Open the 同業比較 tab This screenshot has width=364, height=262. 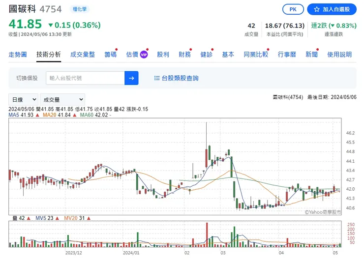click(256, 55)
